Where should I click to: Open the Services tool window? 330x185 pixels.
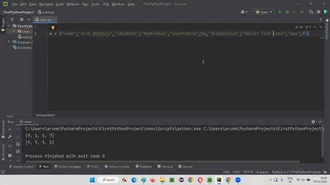pos(186,166)
